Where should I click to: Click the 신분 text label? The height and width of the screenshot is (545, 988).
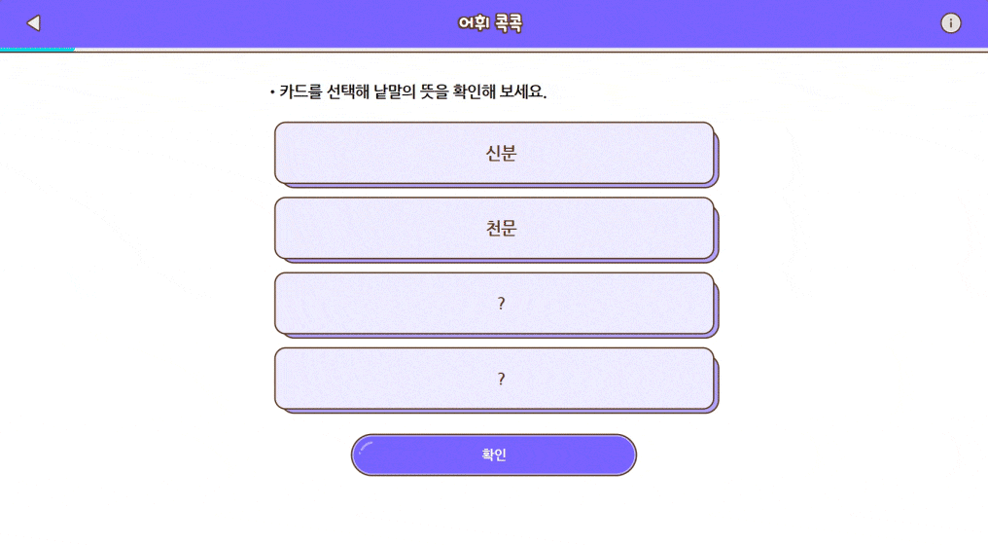pyautogui.click(x=501, y=153)
